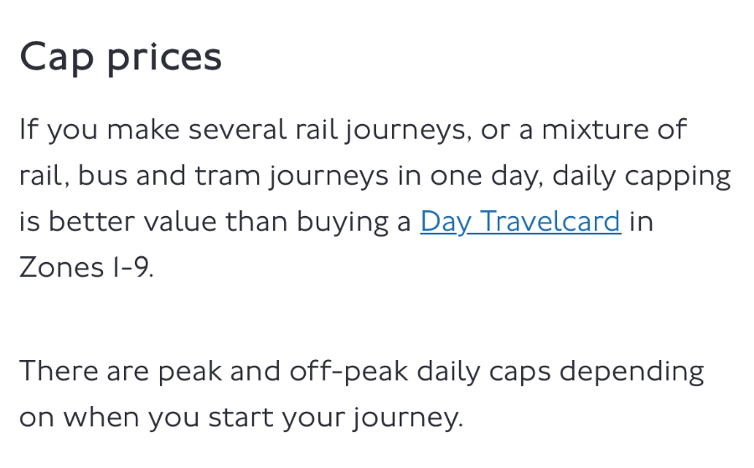Click the words 'start your journey'

335,418
